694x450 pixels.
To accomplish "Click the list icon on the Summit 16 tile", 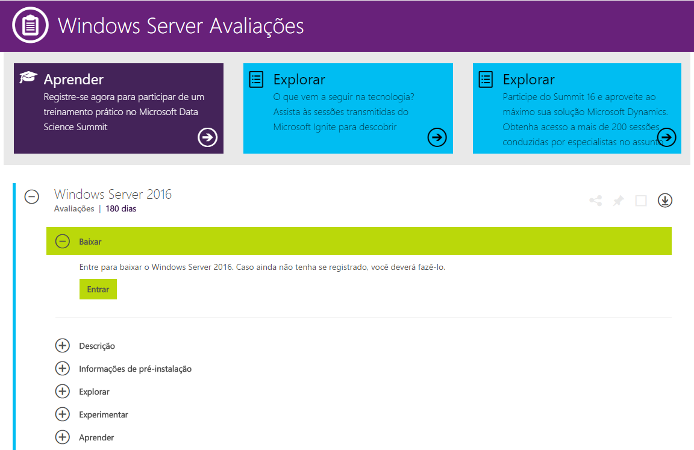I will tap(486, 80).
